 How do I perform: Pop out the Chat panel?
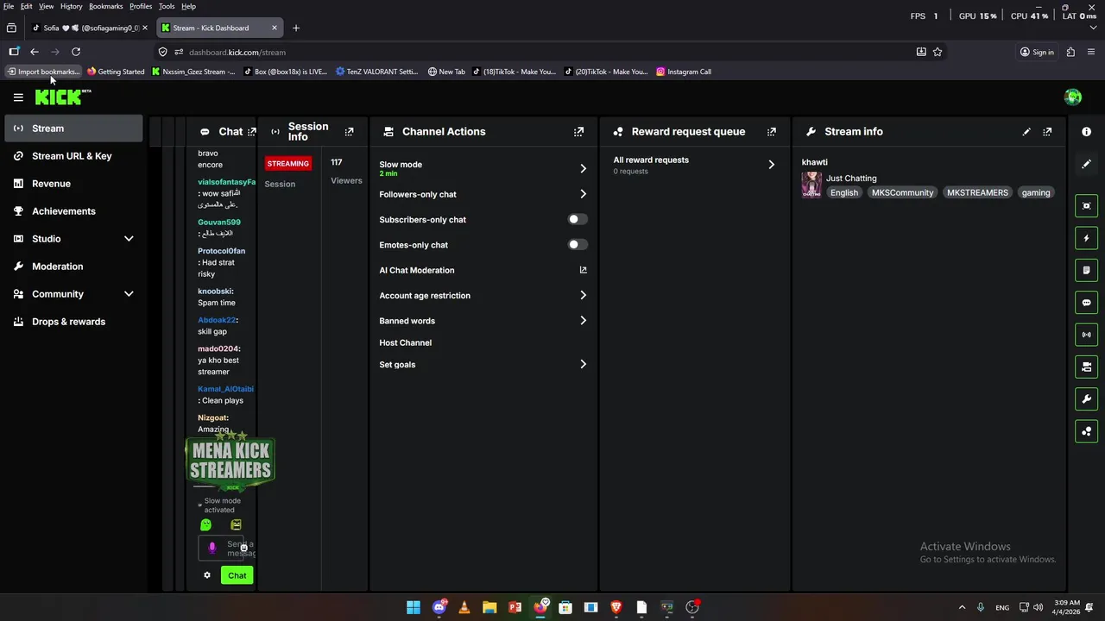251,132
